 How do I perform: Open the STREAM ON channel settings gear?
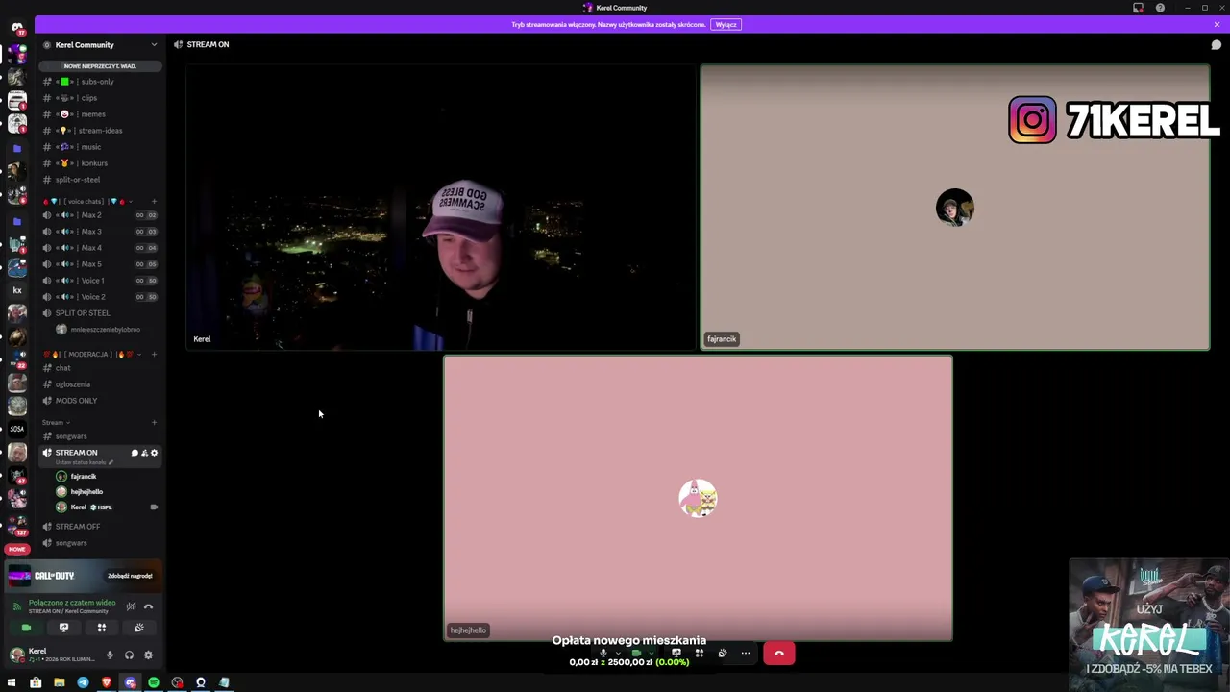154,453
